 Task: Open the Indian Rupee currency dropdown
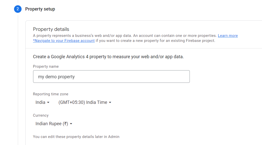coord(52,124)
